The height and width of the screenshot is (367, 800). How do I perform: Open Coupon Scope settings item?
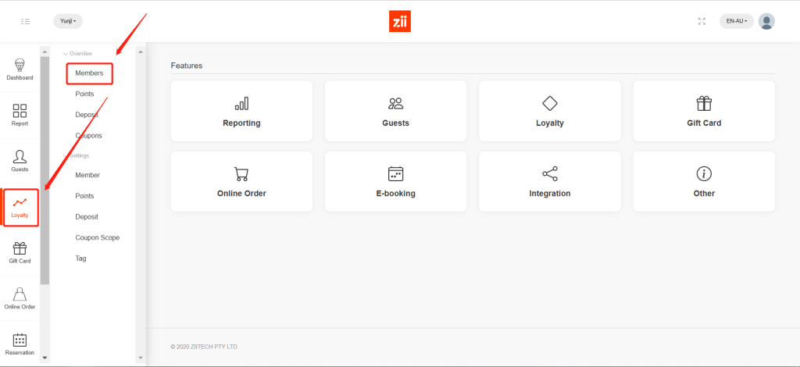click(x=97, y=237)
